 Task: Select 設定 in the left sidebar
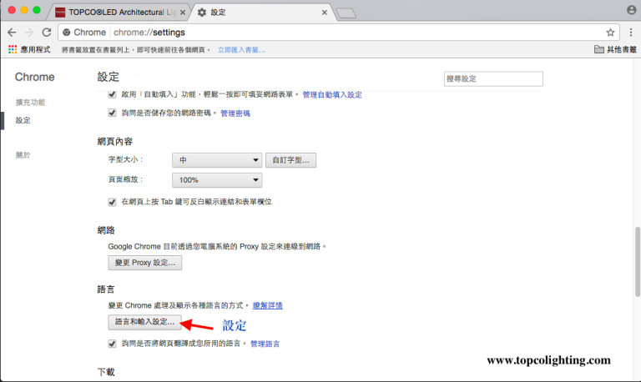[23, 120]
